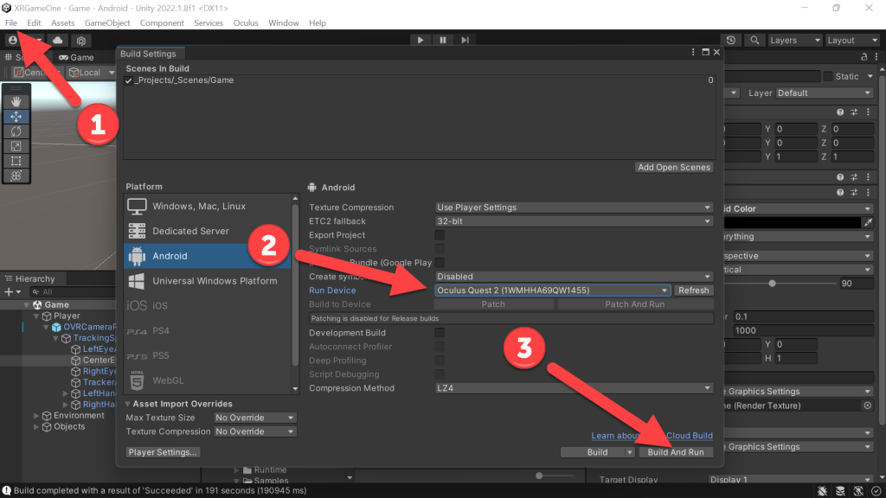Select the Dedicated Server platform
Screen dimensions: 886x498
[207, 231]
